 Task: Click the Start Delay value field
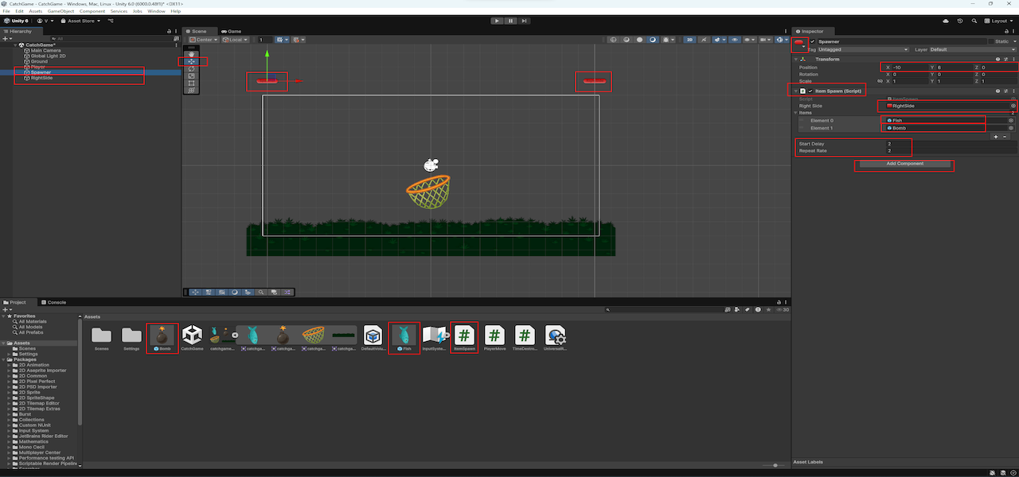(951, 144)
